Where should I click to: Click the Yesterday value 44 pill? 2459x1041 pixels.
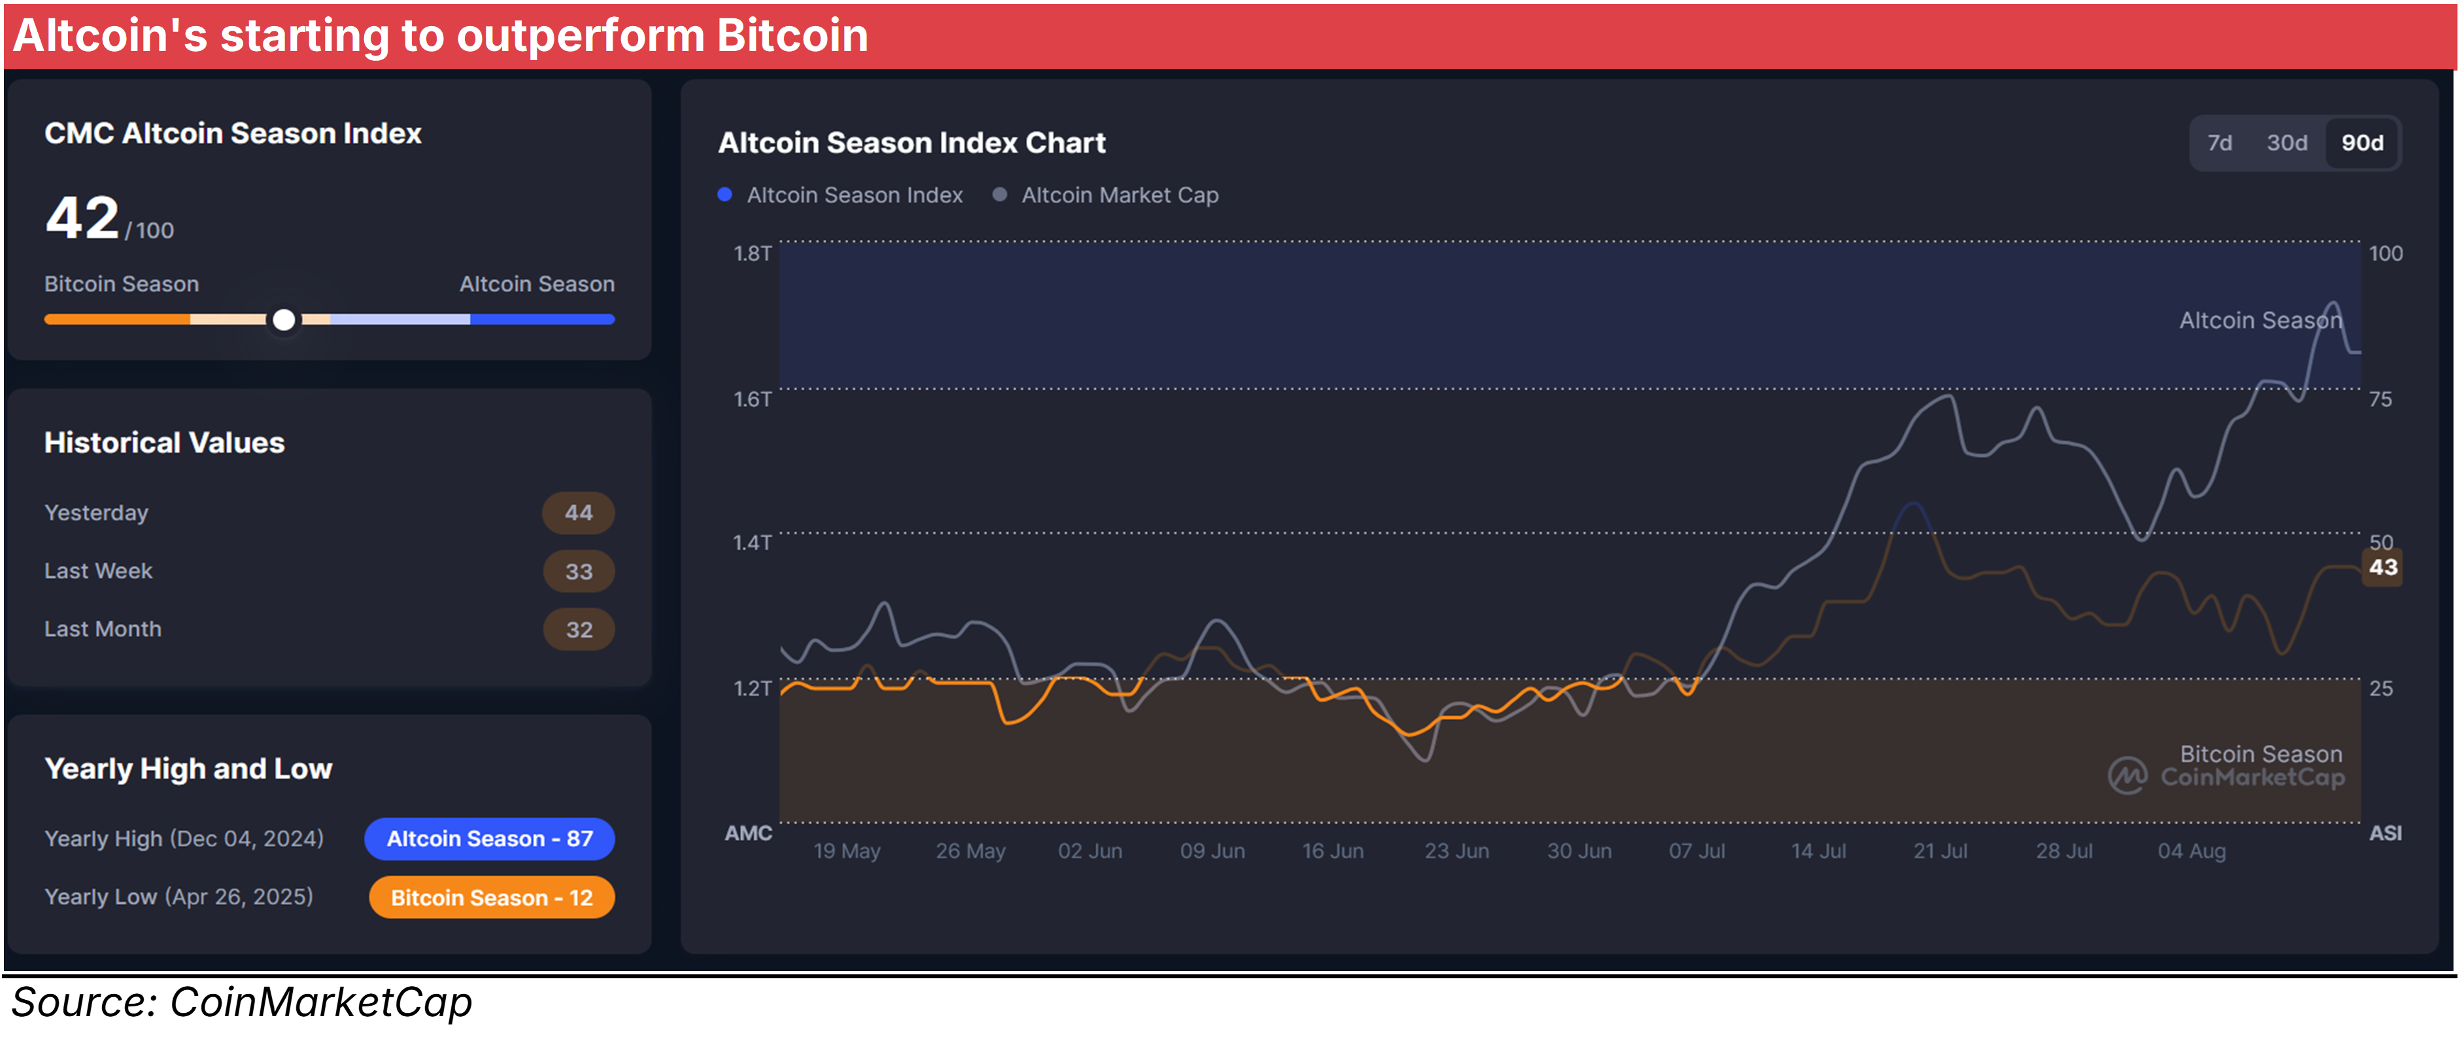tap(579, 514)
